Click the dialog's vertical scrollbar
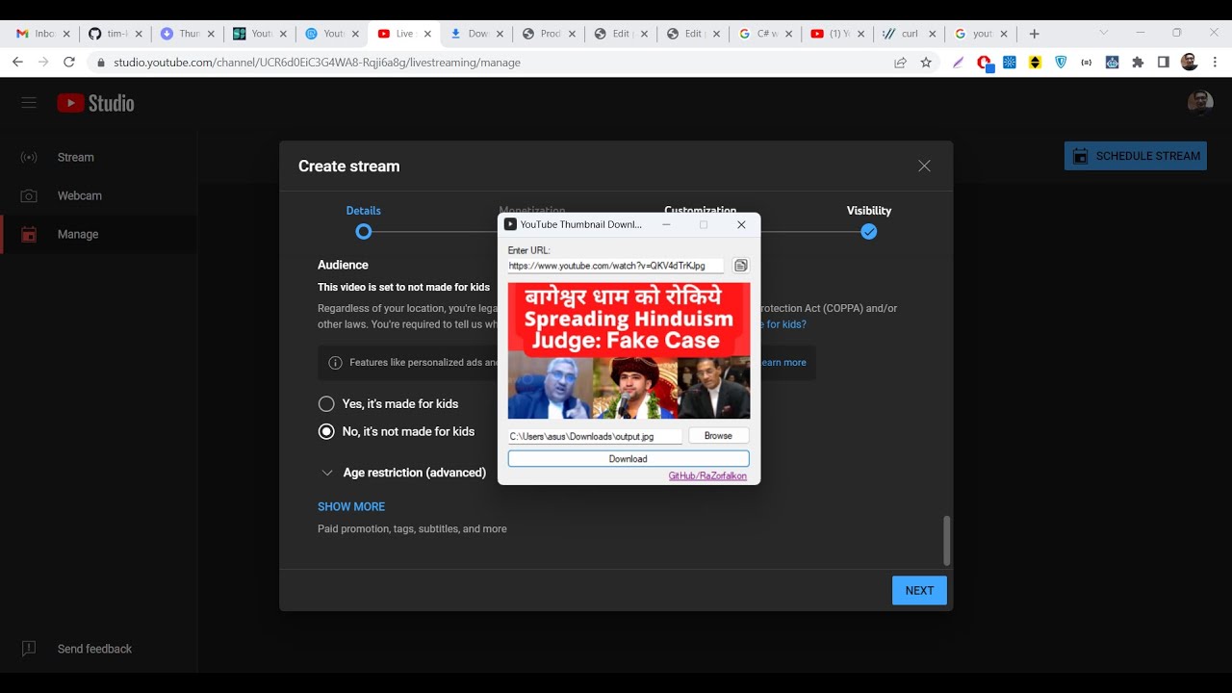 [946, 540]
